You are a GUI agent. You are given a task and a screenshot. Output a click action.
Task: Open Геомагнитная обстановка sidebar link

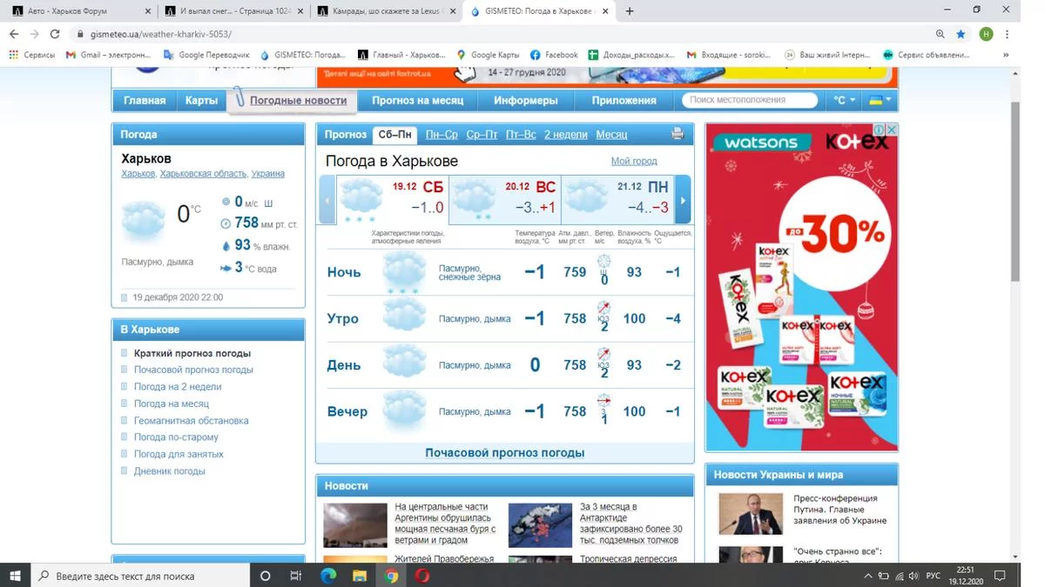(x=192, y=421)
